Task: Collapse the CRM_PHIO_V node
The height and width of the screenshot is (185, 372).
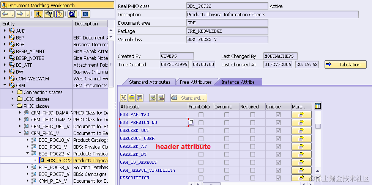Action: [x=20, y=133]
